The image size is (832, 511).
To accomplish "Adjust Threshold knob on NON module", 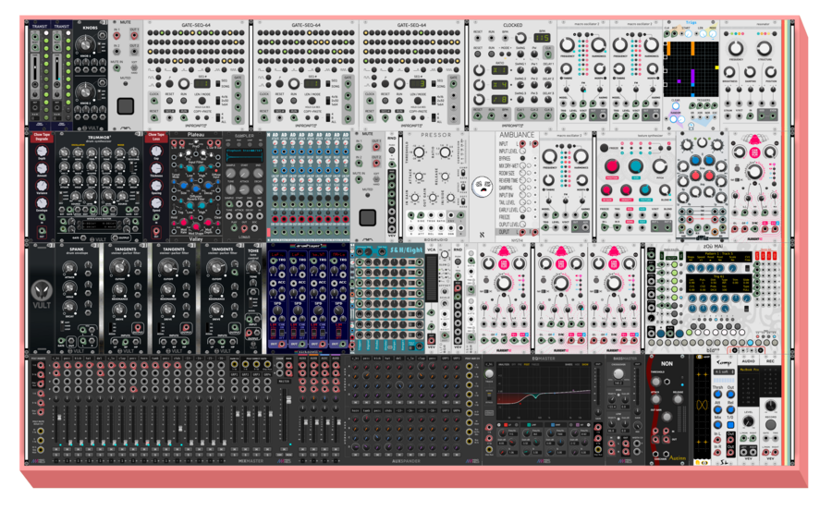I will pyautogui.click(x=656, y=382).
